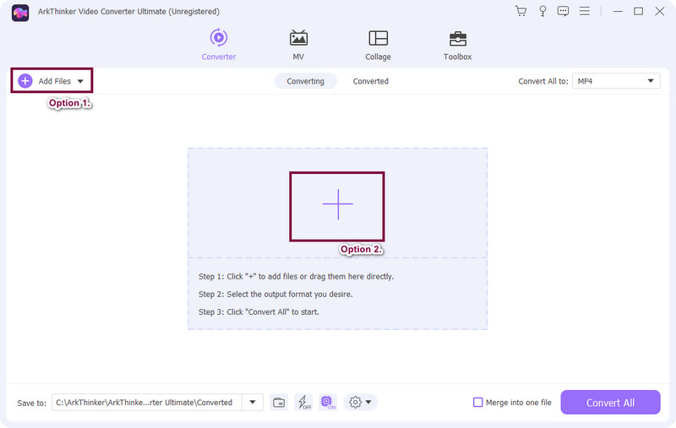
Task: Click the Step 3 Convert All text
Action: 259,312
